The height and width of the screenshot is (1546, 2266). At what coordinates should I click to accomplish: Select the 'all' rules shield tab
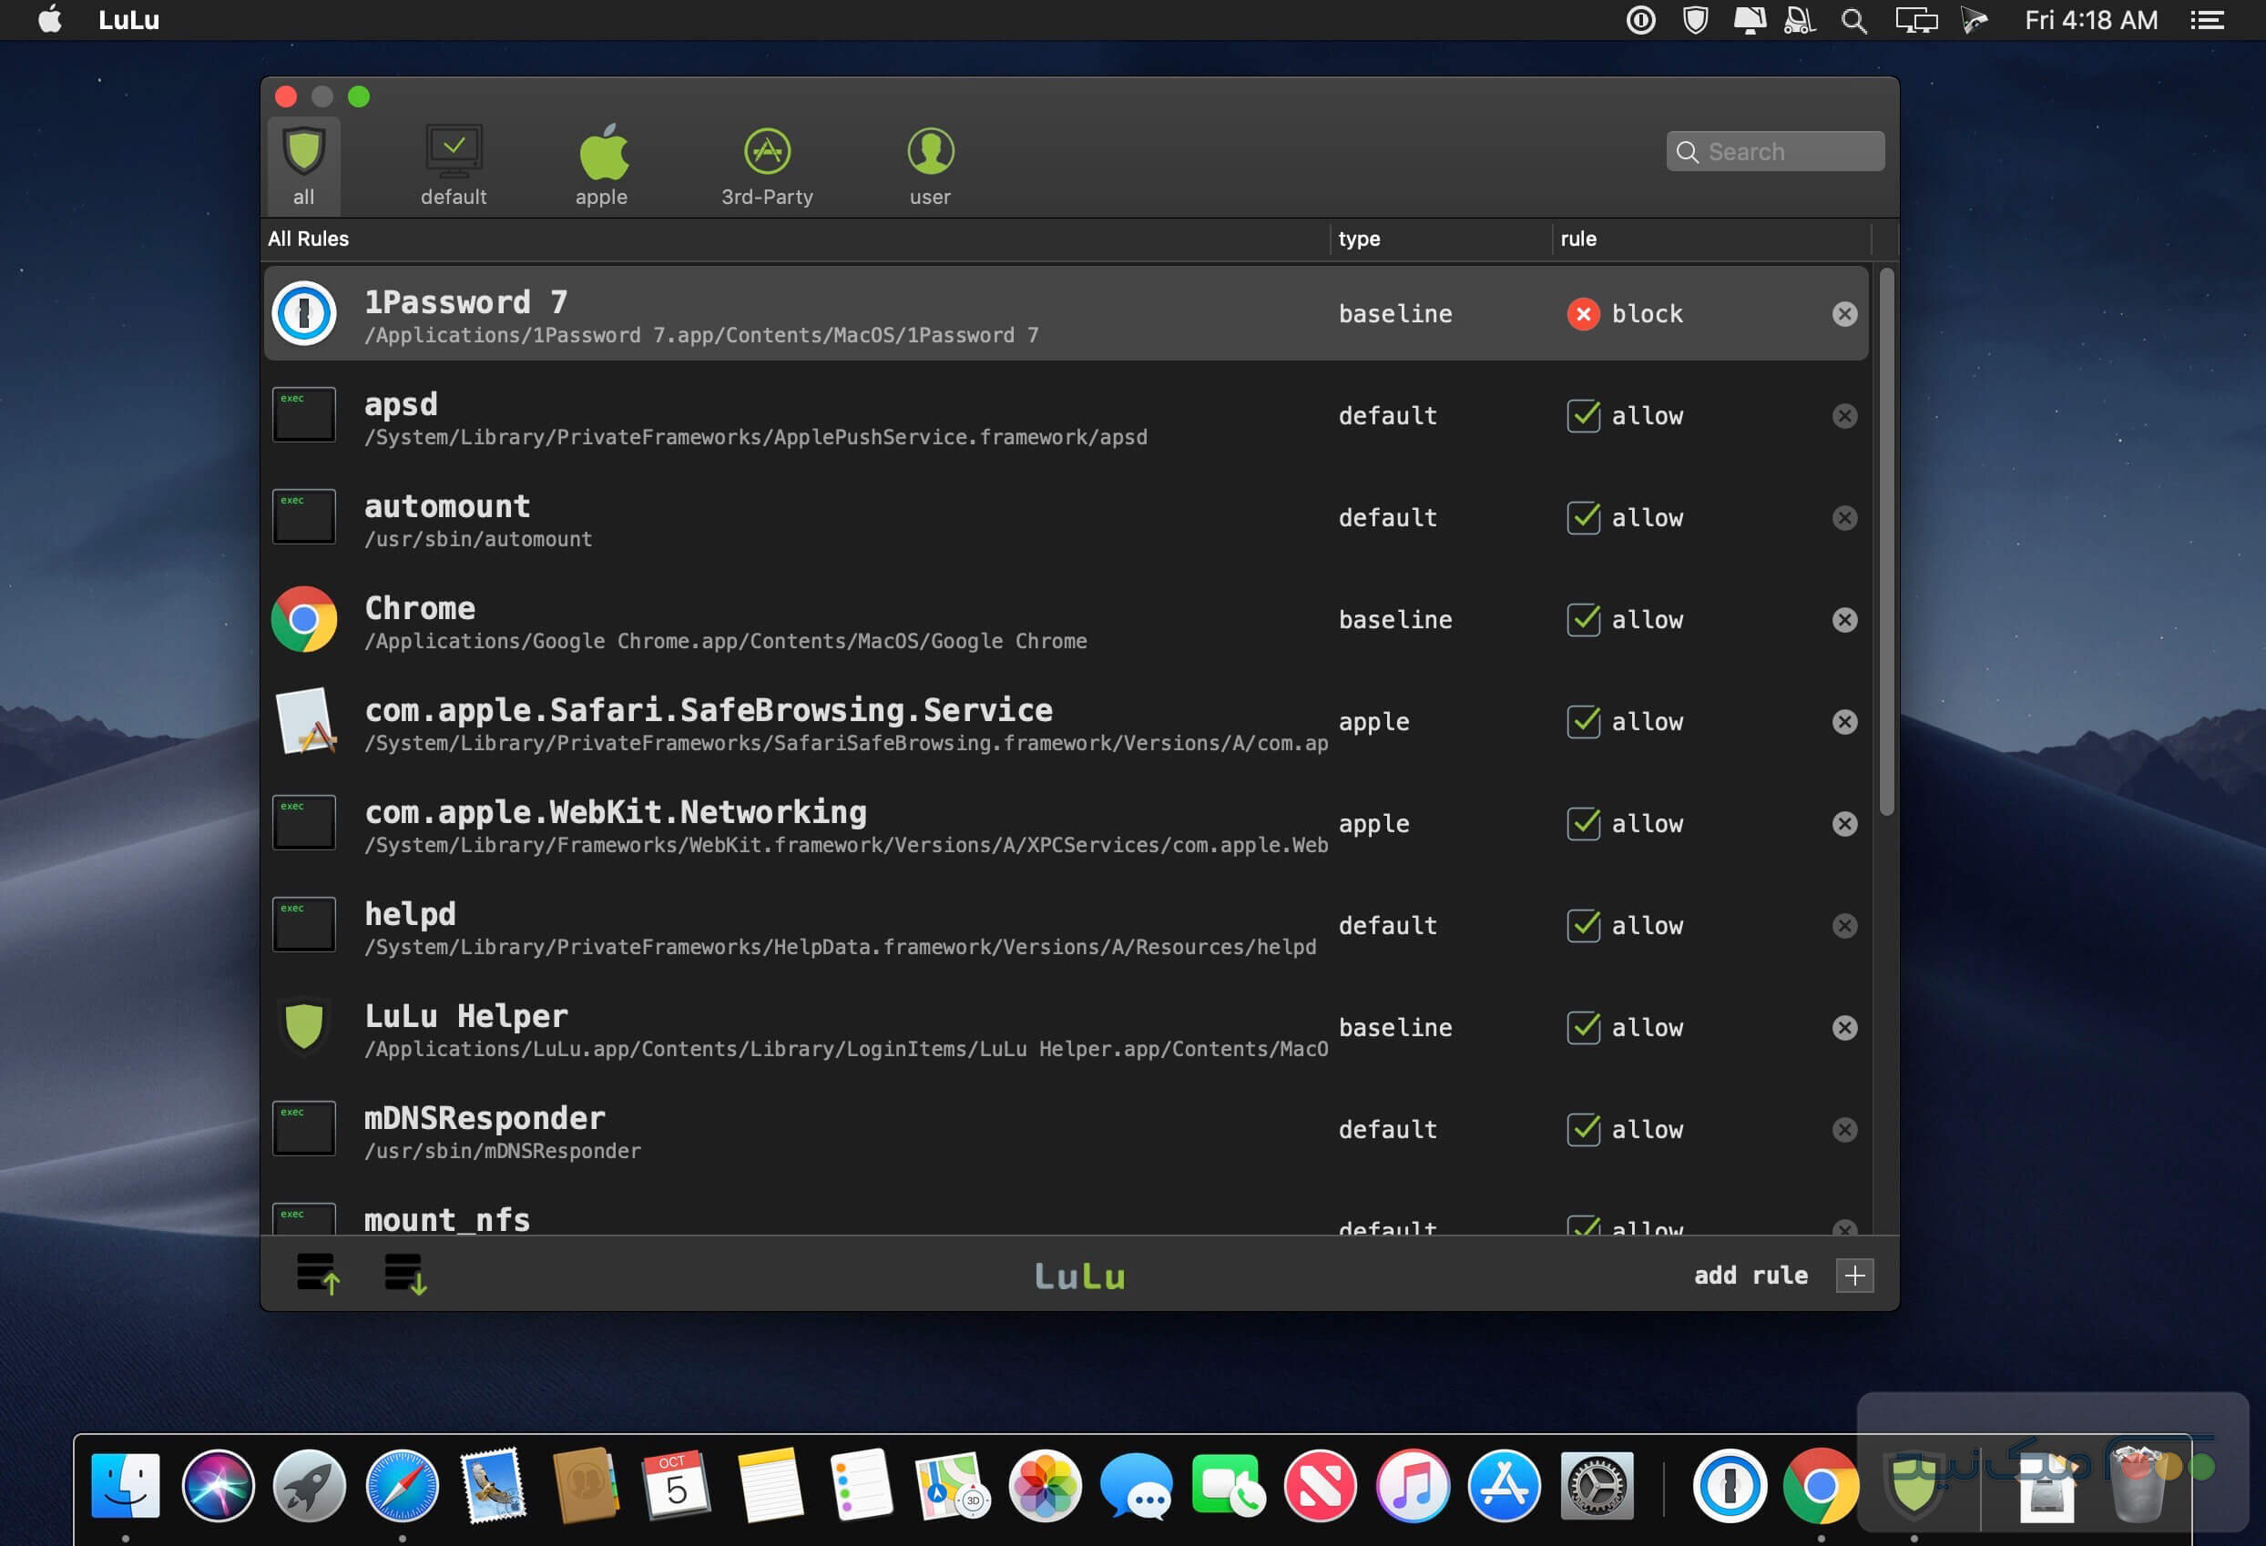(303, 165)
